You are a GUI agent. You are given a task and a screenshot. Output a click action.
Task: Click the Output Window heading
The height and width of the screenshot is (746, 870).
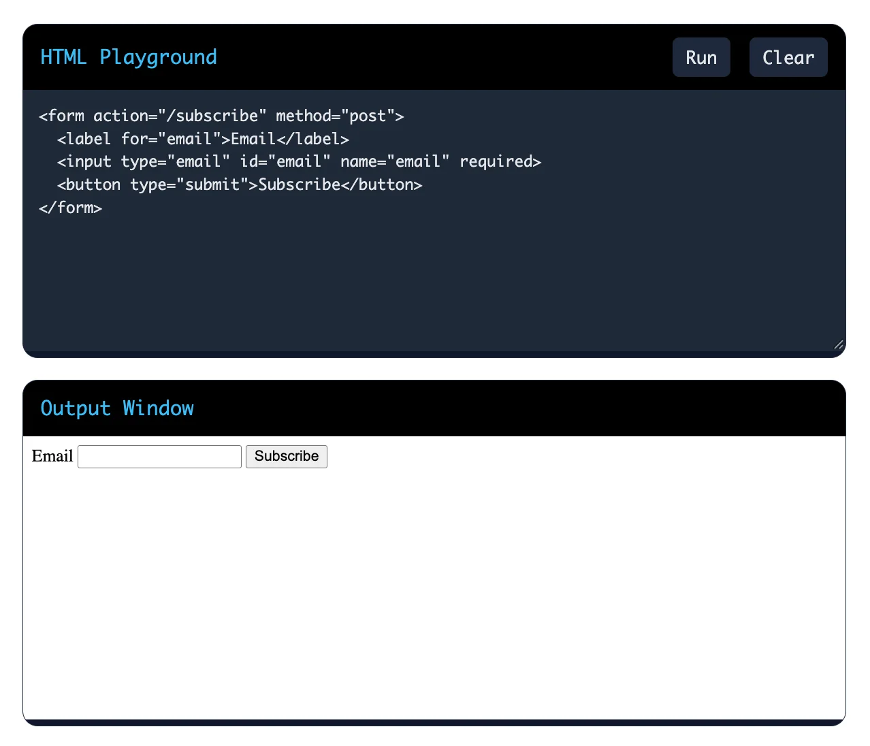(117, 408)
